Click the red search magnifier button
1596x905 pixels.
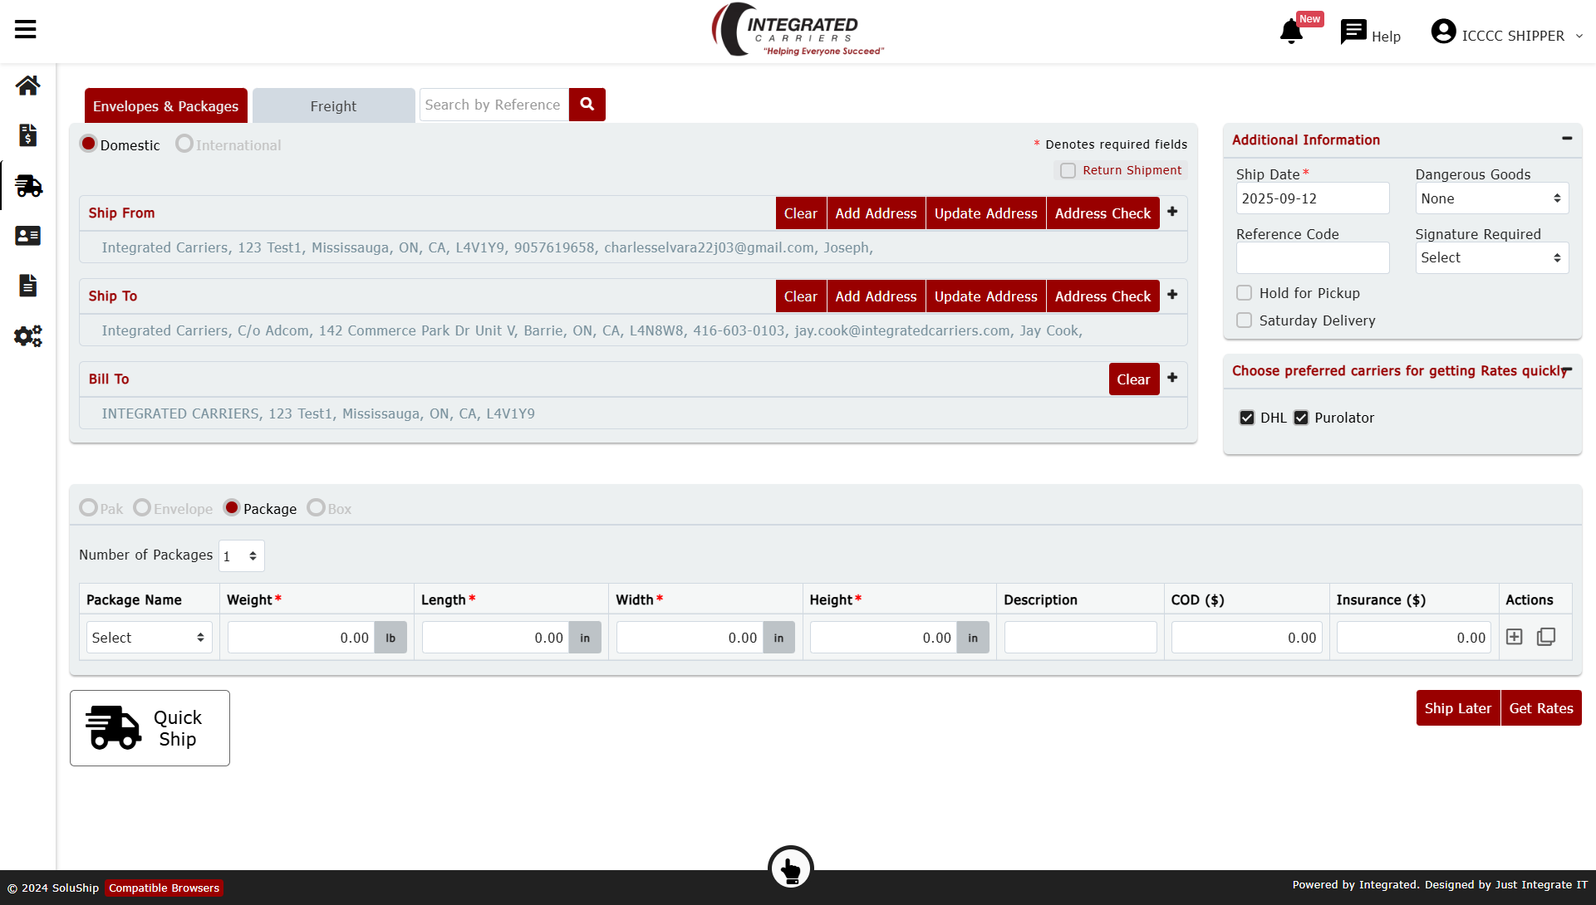pyautogui.click(x=587, y=105)
